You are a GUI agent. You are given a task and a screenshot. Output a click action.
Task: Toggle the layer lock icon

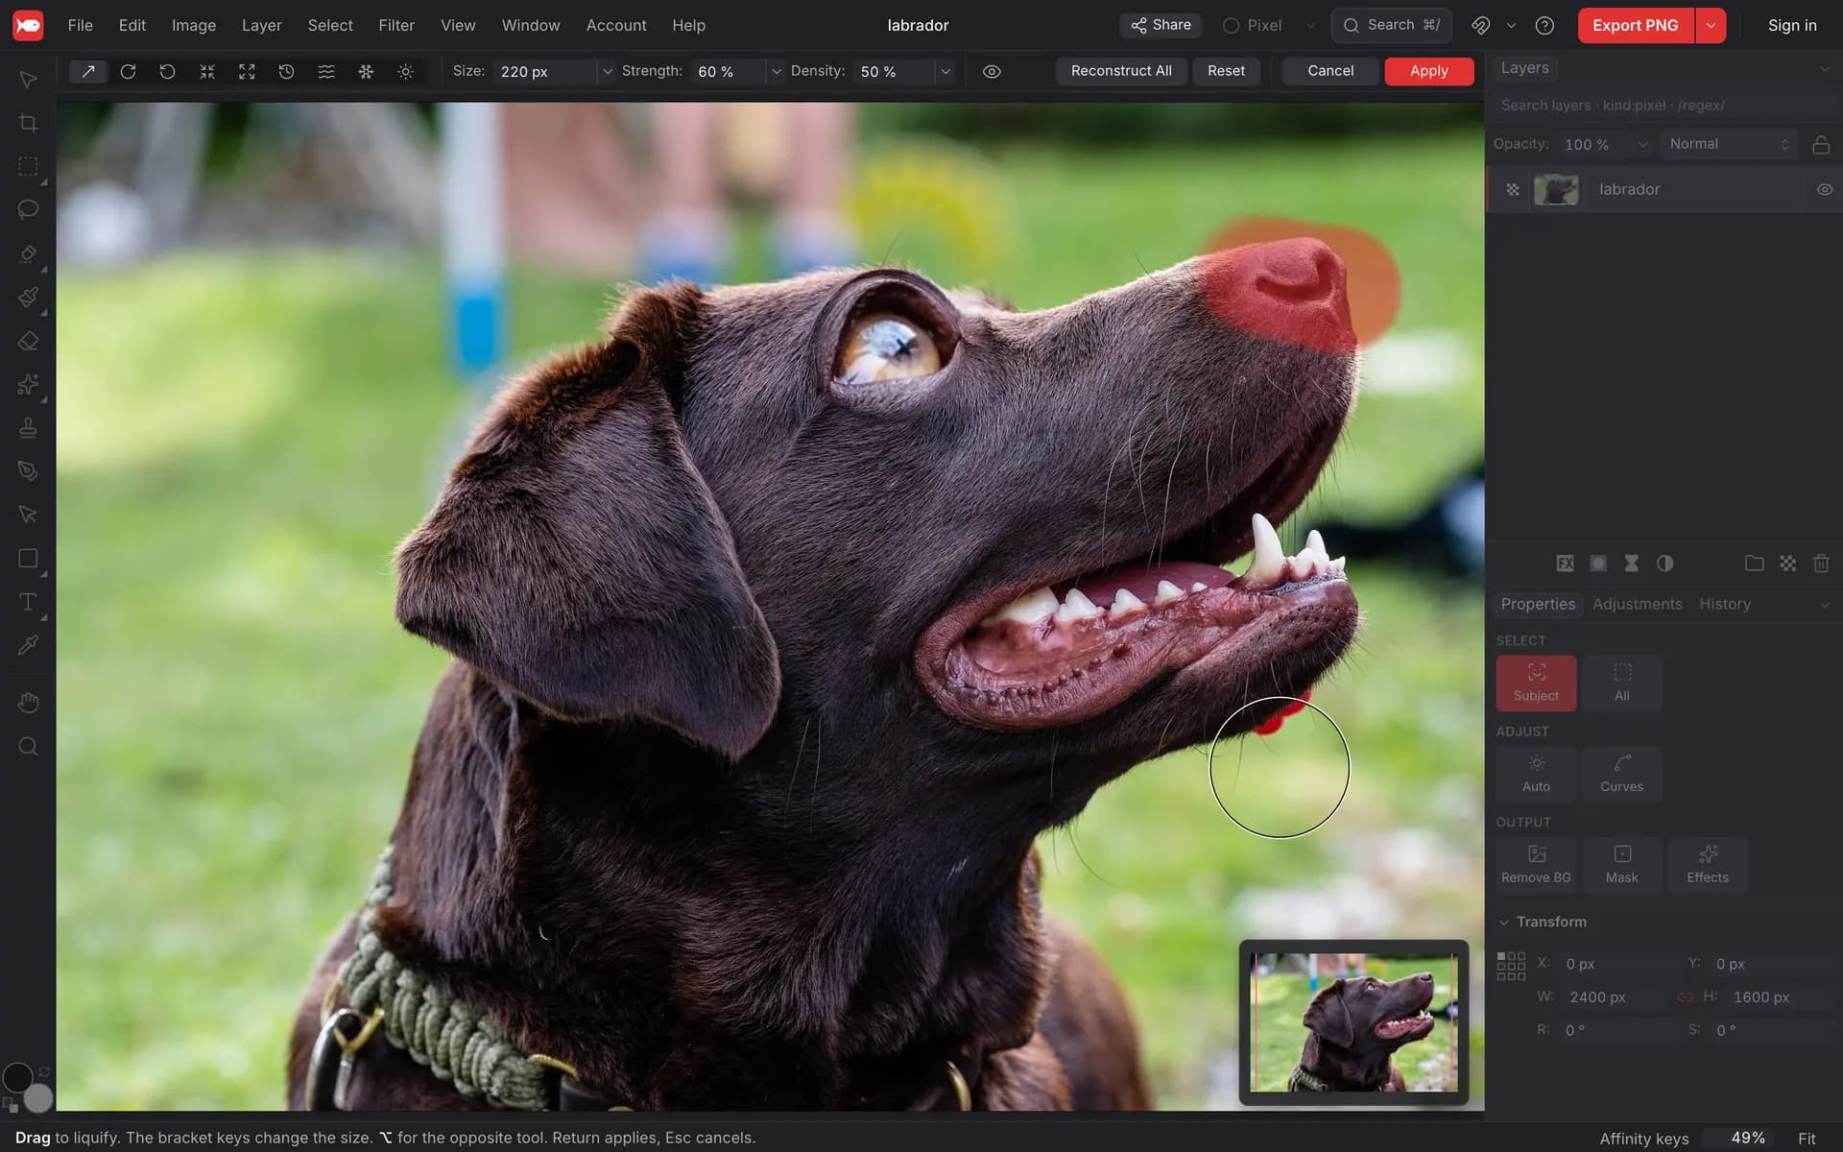[x=1820, y=144]
